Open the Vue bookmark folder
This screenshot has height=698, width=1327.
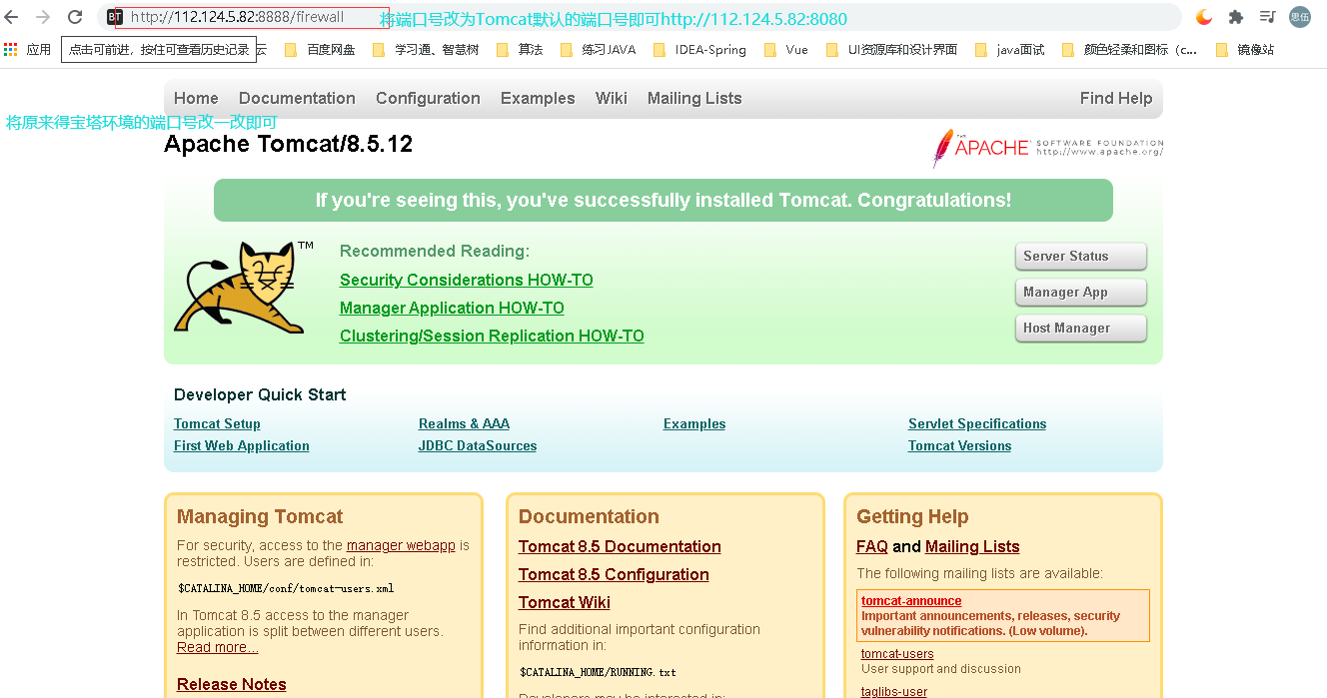click(x=786, y=49)
